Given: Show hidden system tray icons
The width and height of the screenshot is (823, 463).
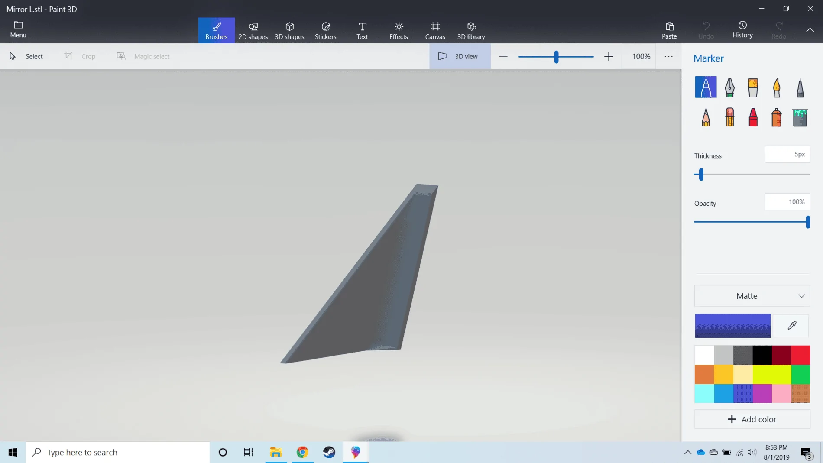Looking at the screenshot, I should pos(687,452).
